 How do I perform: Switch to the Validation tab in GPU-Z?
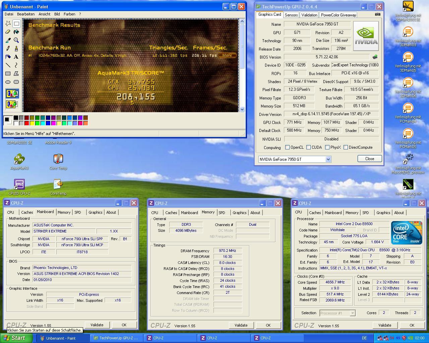click(309, 15)
